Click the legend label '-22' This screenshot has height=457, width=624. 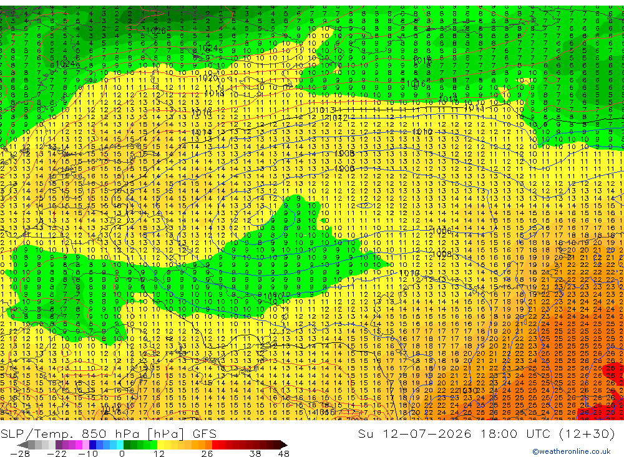pyautogui.click(x=57, y=453)
